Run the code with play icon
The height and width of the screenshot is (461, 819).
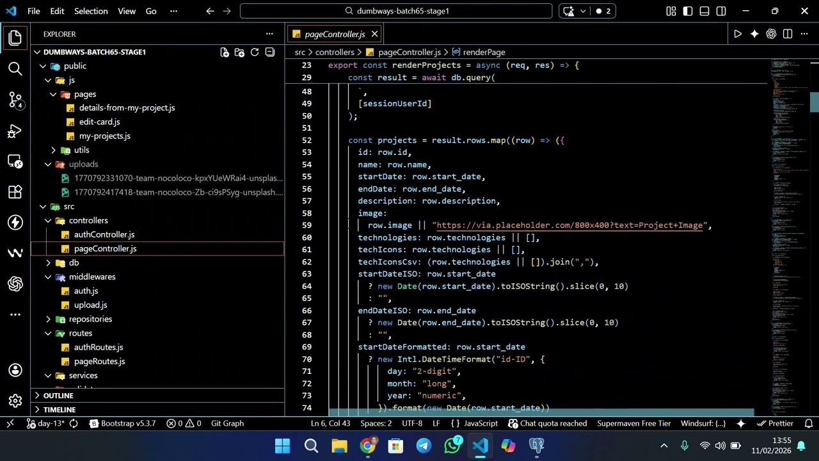738,34
